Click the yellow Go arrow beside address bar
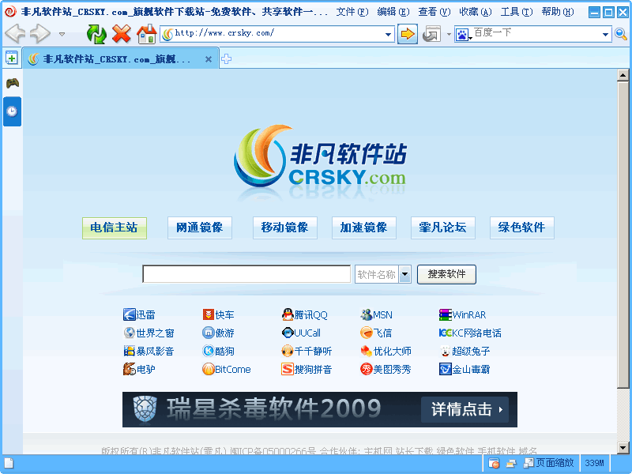This screenshot has height=474, width=632. [409, 34]
